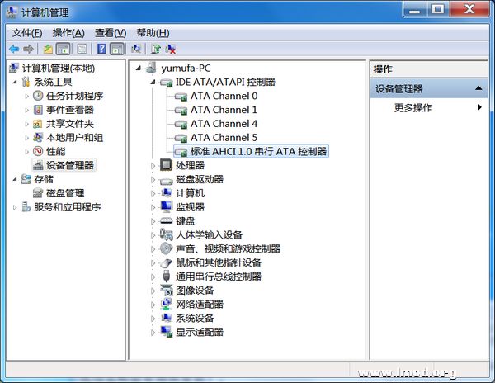This screenshot has width=495, height=383.
Task: Expand the 系统设备 category
Action: 153,319
